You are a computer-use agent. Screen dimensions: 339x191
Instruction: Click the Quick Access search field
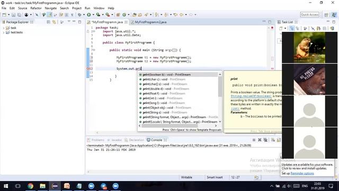[x=309, y=15]
